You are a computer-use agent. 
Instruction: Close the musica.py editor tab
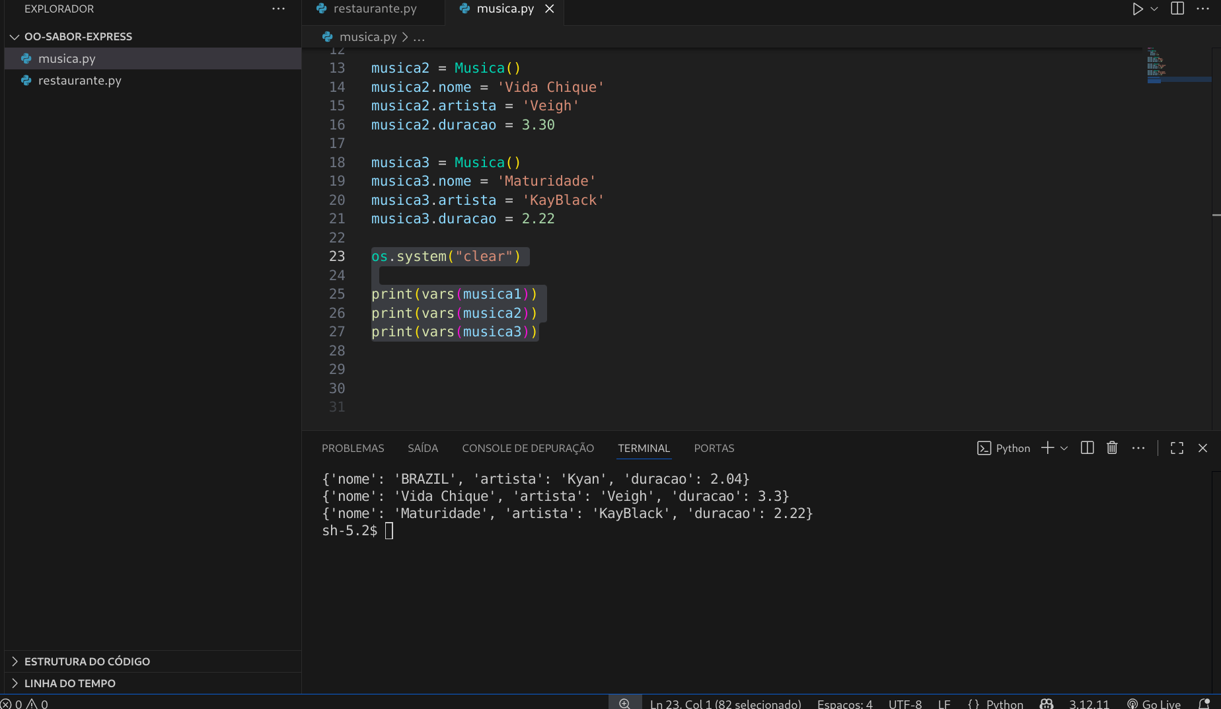tap(549, 9)
